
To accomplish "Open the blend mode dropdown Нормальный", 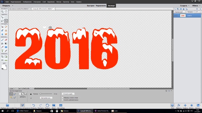I will tap(180, 12).
